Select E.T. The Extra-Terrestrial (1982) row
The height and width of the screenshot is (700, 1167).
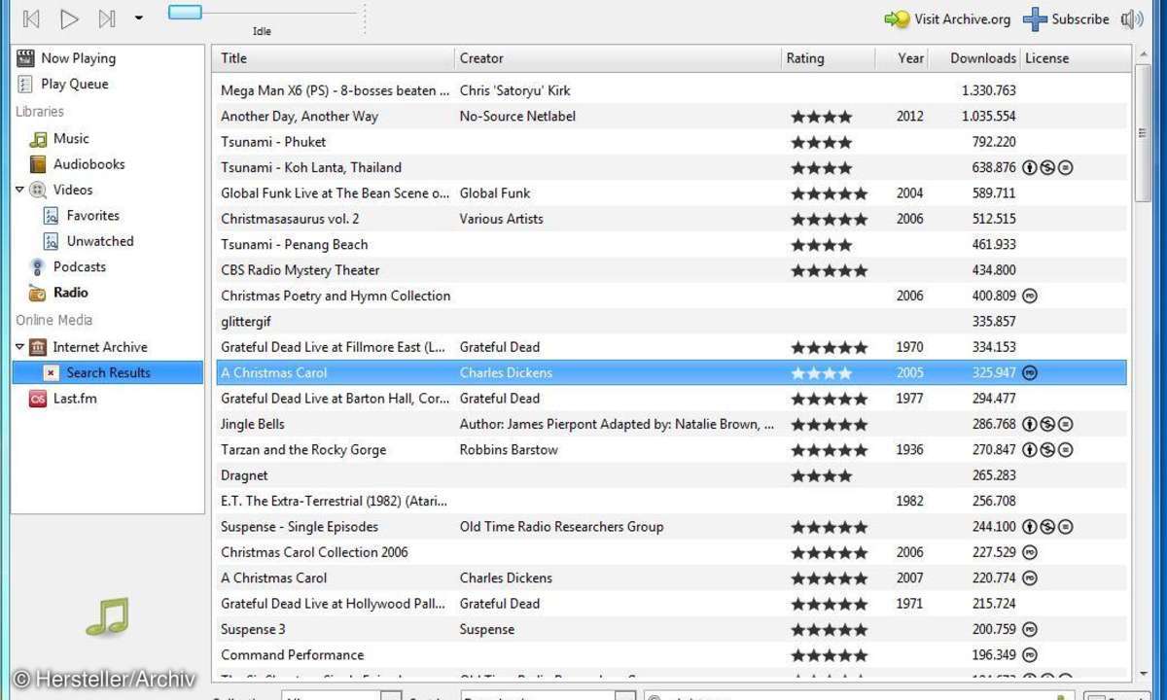pyautogui.click(x=671, y=501)
